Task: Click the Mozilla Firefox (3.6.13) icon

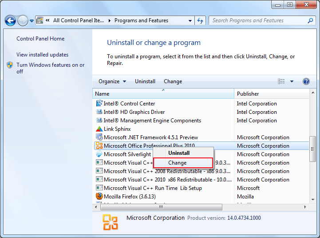Action: pos(99,196)
